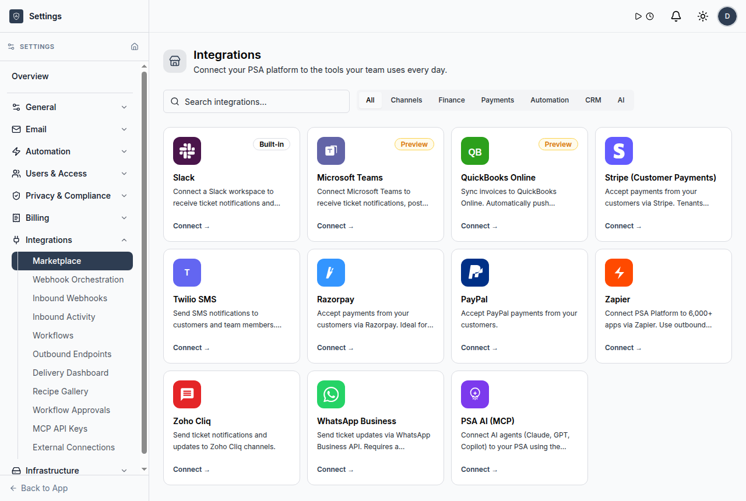Click the Twilio SMS logo icon
Image resolution: width=746 pixels, height=501 pixels.
click(187, 273)
